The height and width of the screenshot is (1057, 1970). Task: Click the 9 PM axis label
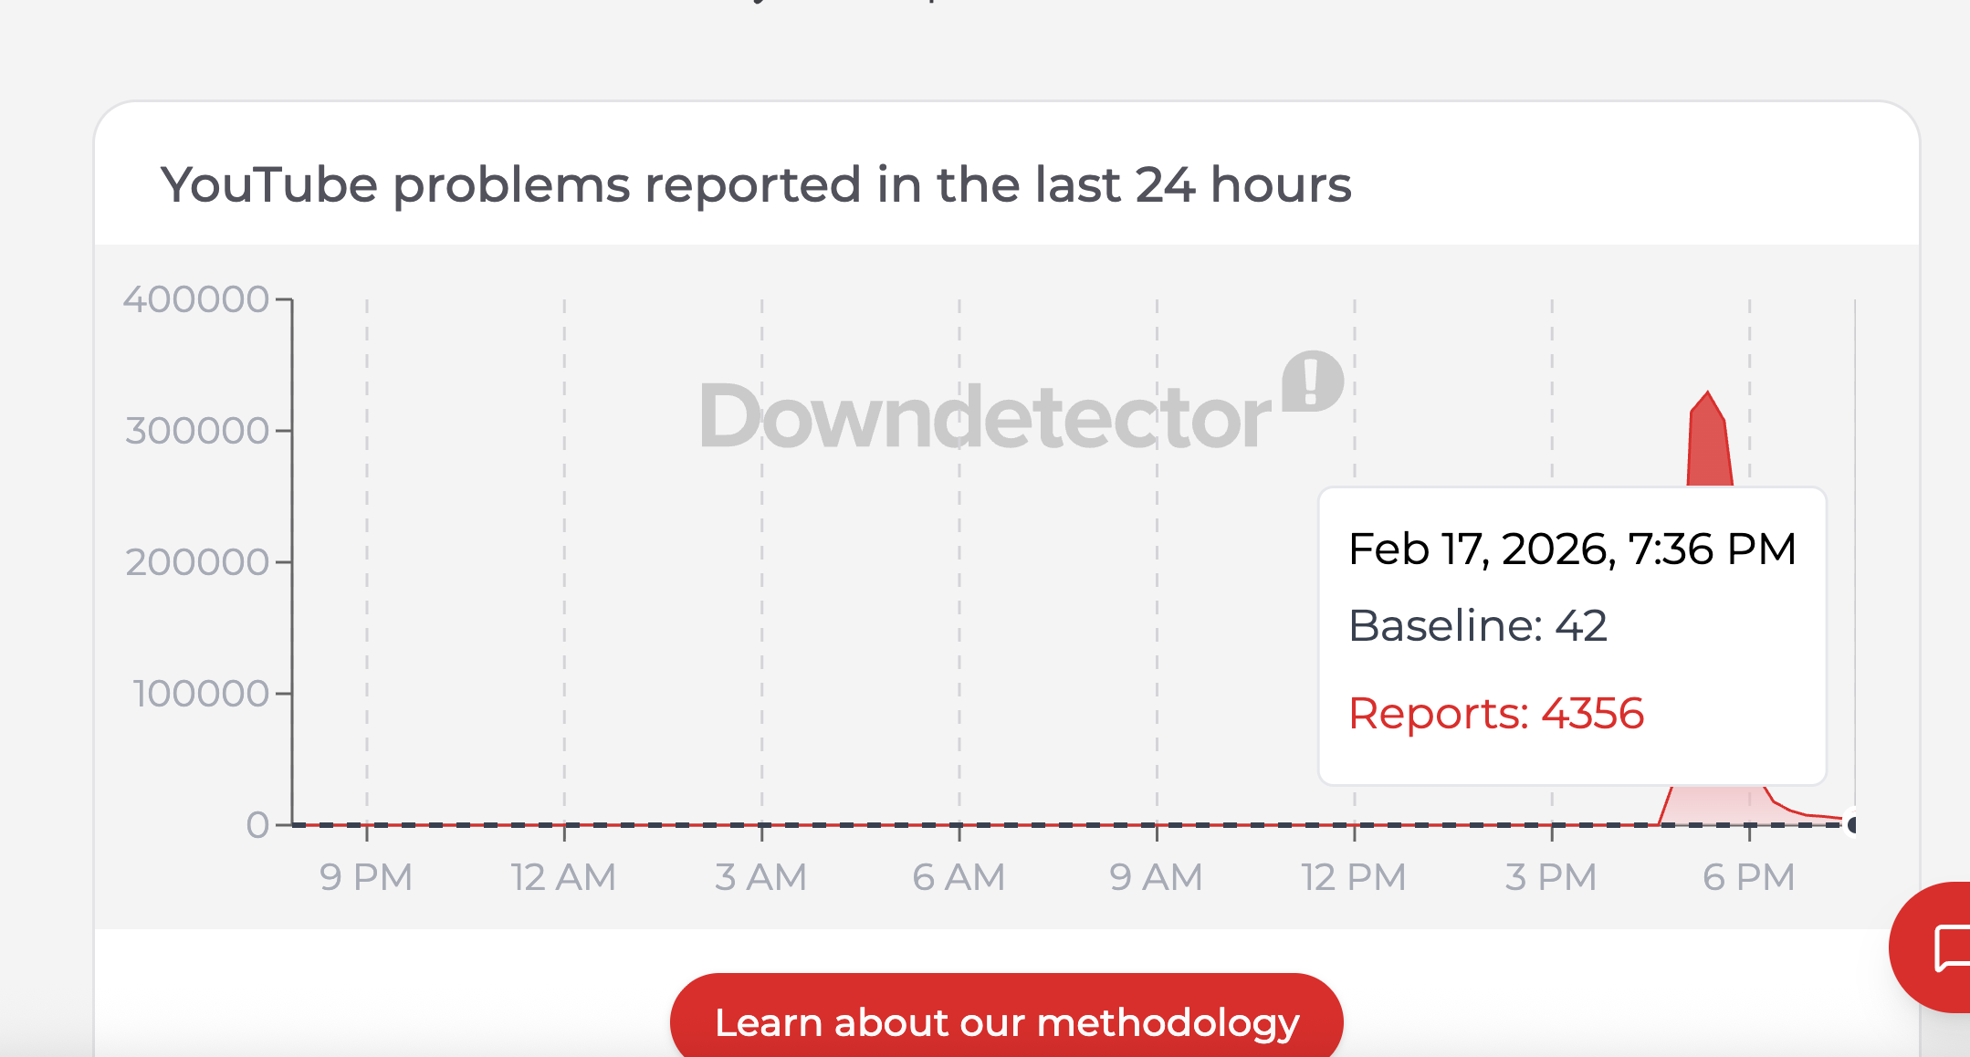tap(365, 875)
